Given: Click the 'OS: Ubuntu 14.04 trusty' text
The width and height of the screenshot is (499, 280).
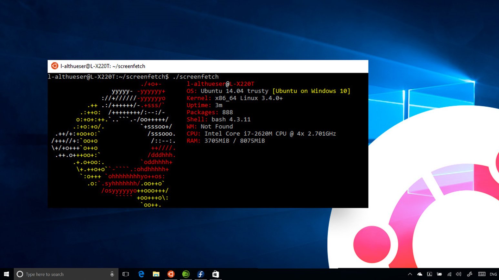Looking at the screenshot, I should pyautogui.click(x=227, y=91).
